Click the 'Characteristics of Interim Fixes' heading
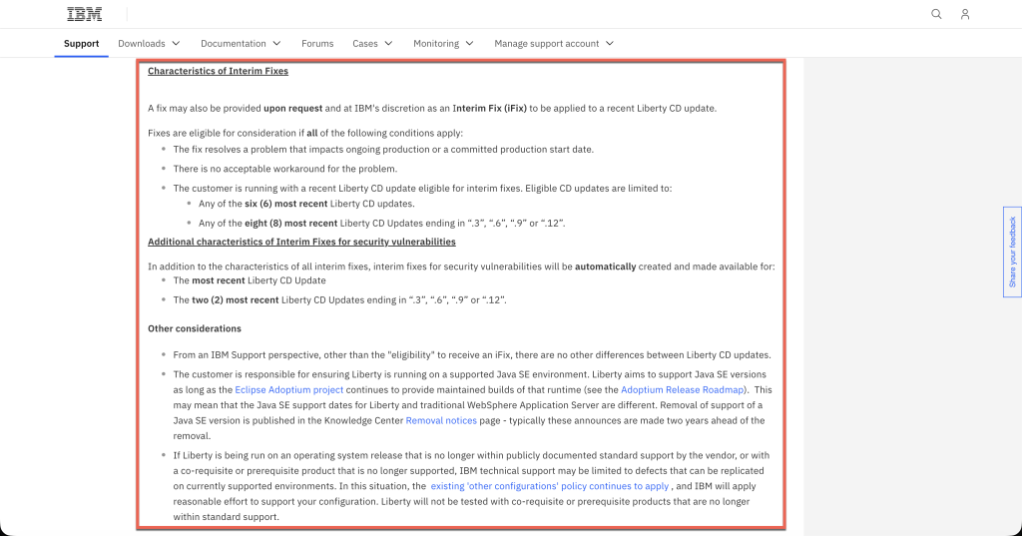 (218, 71)
